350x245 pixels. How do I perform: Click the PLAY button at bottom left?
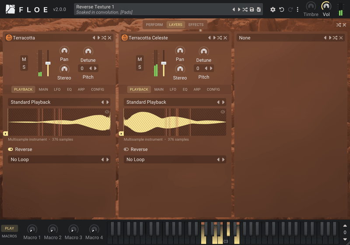click(x=9, y=228)
